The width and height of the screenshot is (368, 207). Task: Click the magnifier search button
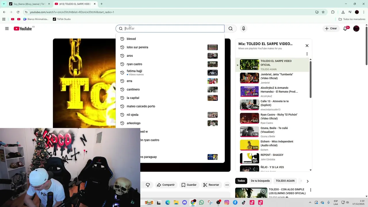[x=231, y=28]
